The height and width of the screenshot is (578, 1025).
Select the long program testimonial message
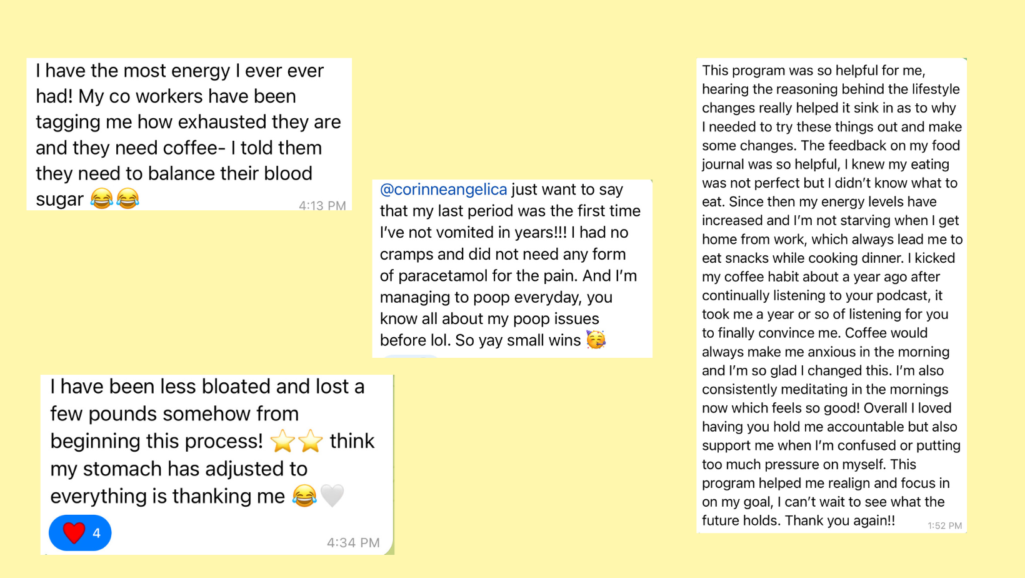click(x=831, y=294)
